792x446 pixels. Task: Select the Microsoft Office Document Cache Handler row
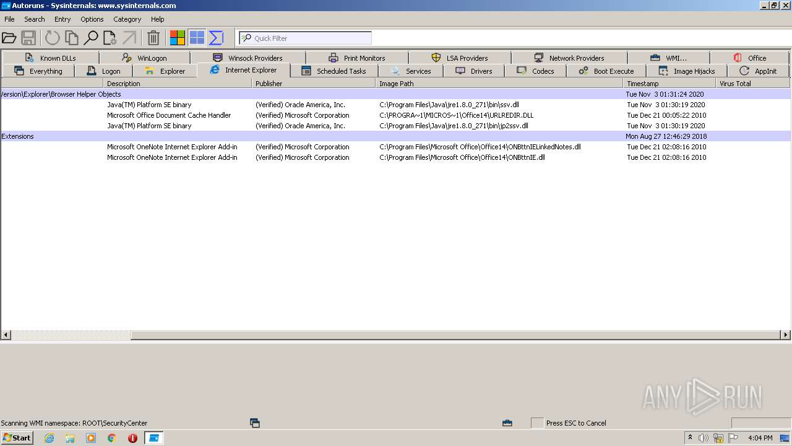click(395, 115)
